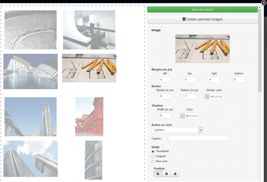The height and width of the screenshot is (182, 267).
Task: Click the align center position icon
Action: (167, 174)
